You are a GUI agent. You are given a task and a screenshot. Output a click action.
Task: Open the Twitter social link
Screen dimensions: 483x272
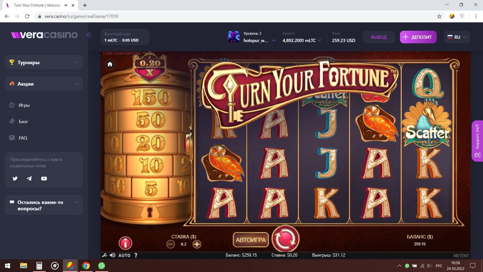pyautogui.click(x=15, y=179)
